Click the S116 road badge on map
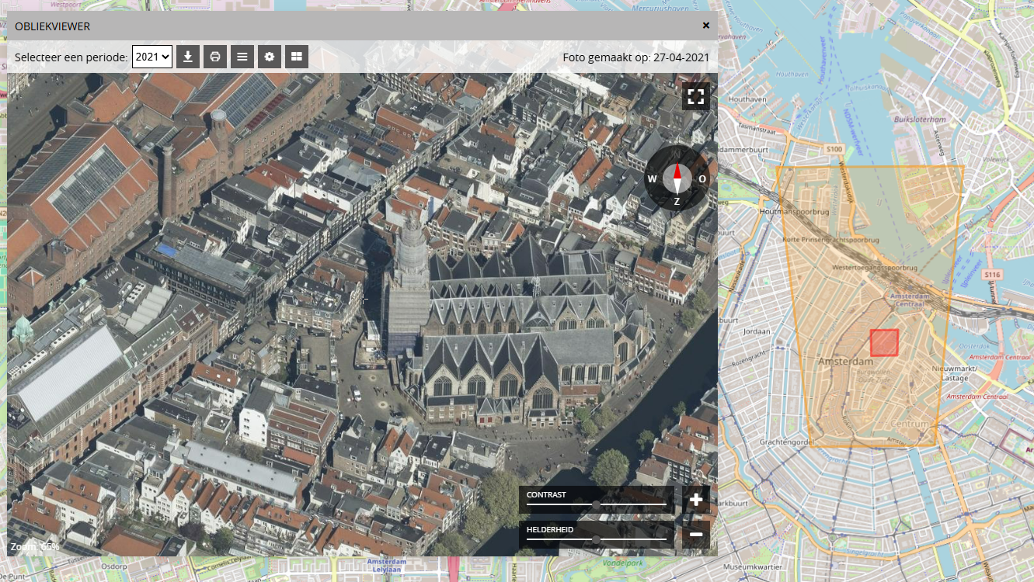 pyautogui.click(x=991, y=275)
